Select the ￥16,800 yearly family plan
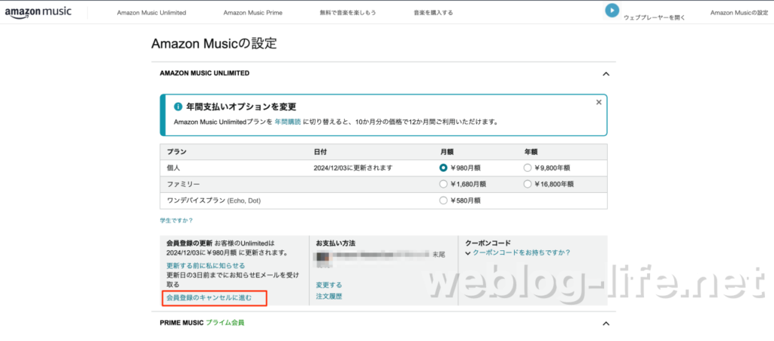This screenshot has height=341, width=774. [x=527, y=184]
